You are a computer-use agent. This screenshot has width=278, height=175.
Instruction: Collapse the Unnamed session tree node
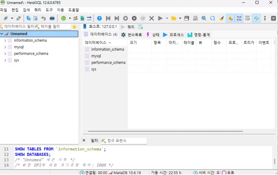[2, 34]
